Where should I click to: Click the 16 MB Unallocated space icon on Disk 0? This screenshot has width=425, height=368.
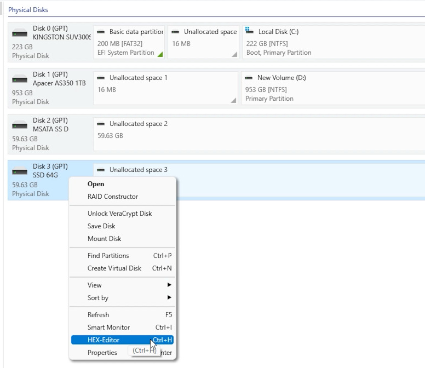point(175,32)
